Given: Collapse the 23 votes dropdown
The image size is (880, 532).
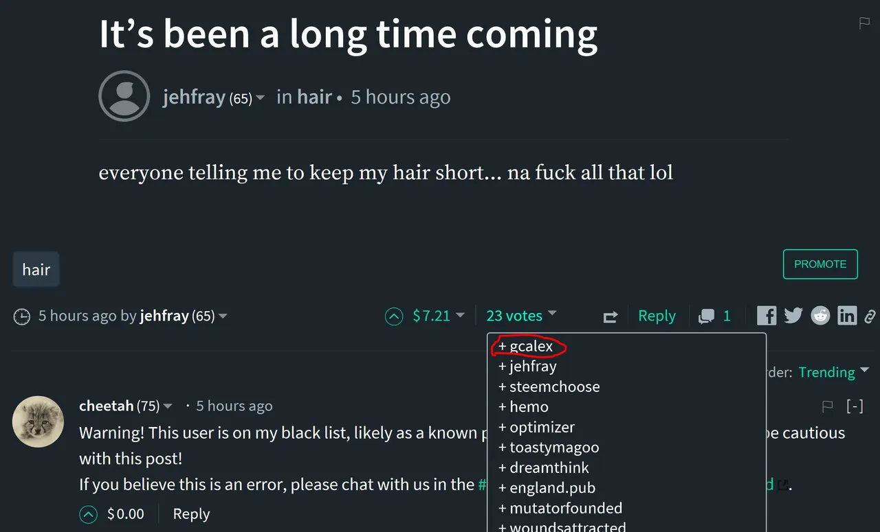Looking at the screenshot, I should point(521,316).
